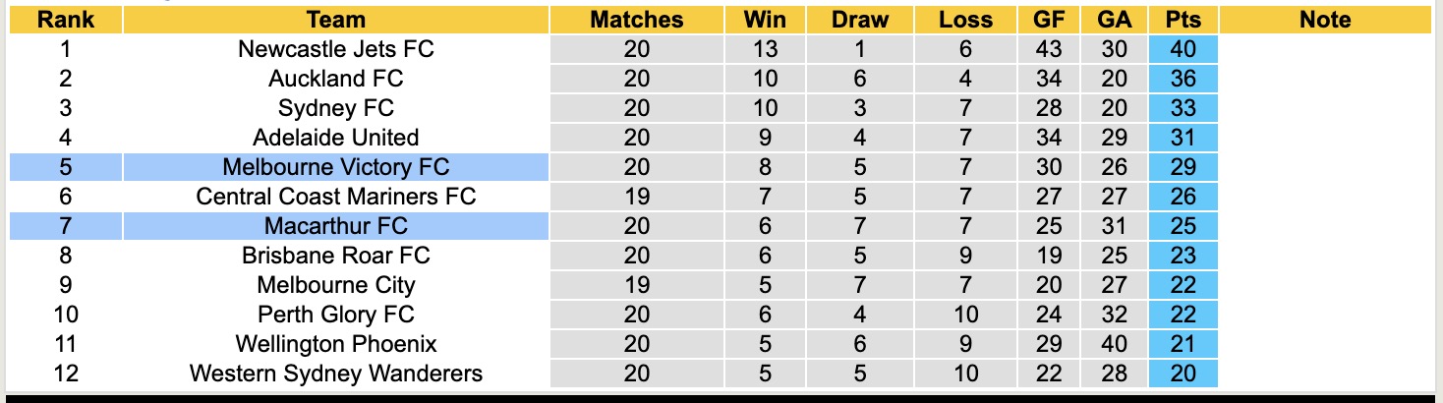Click the GA column header
This screenshot has width=1443, height=403.
[x=1116, y=20]
